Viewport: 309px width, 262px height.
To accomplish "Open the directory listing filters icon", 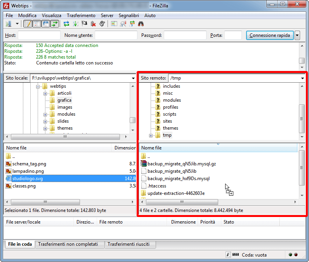I will pos(114,24).
